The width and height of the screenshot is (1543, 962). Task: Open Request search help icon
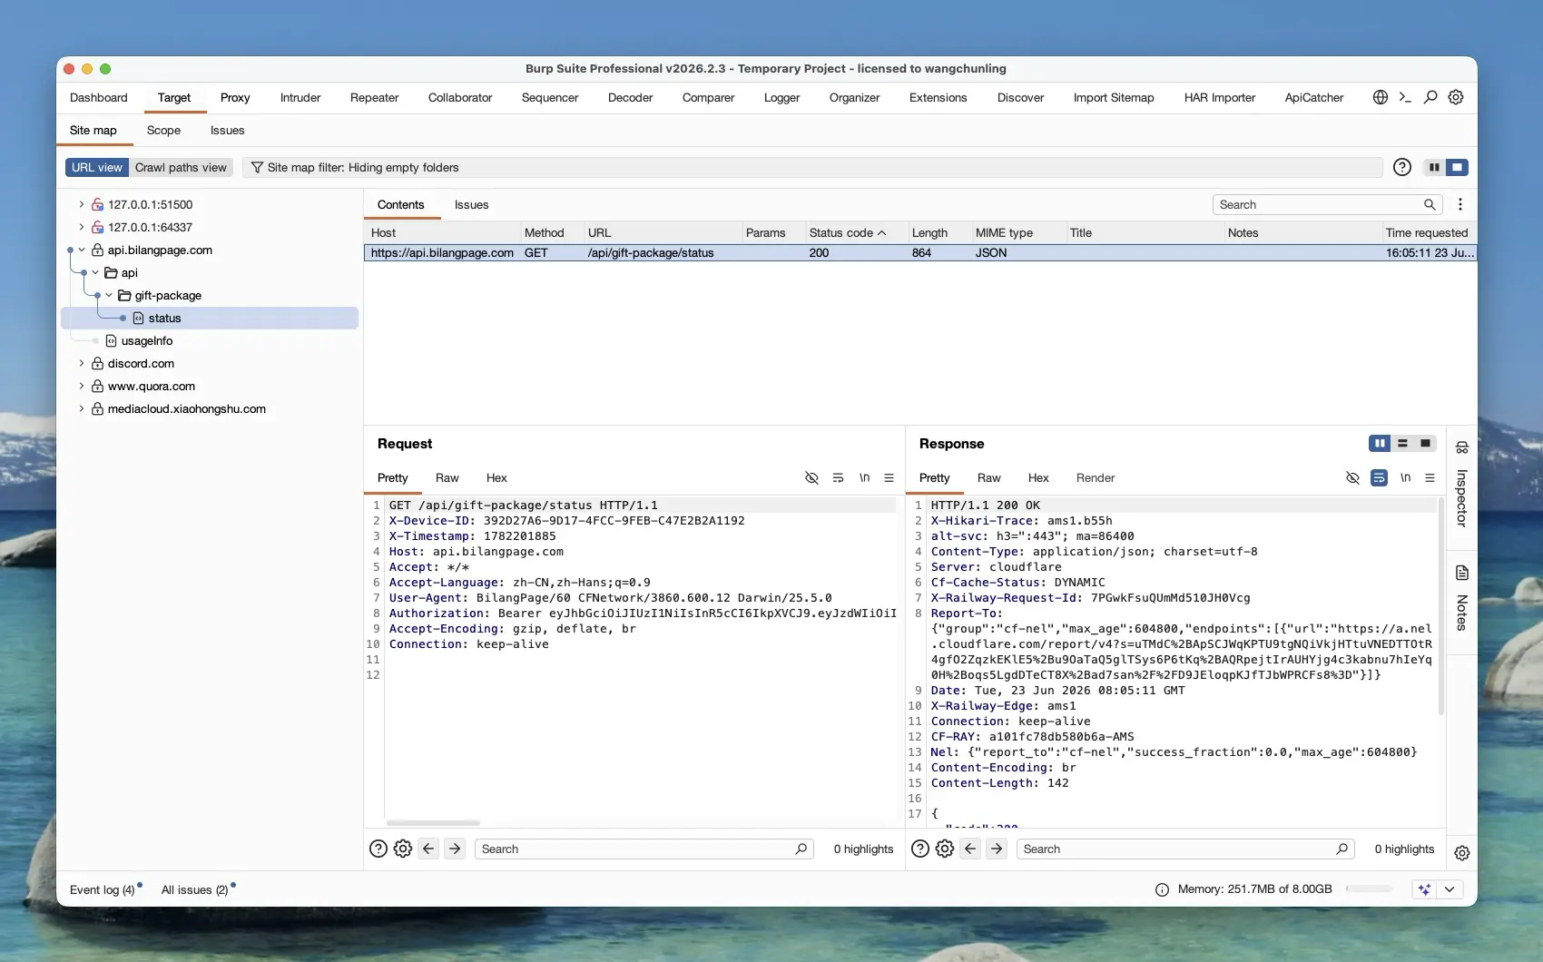(x=378, y=849)
